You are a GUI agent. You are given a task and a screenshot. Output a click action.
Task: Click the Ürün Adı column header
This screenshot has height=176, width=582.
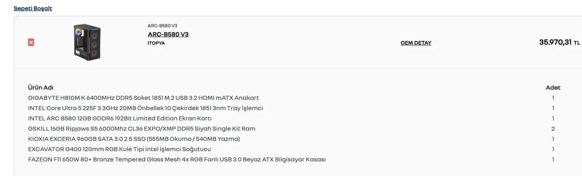click(41, 88)
